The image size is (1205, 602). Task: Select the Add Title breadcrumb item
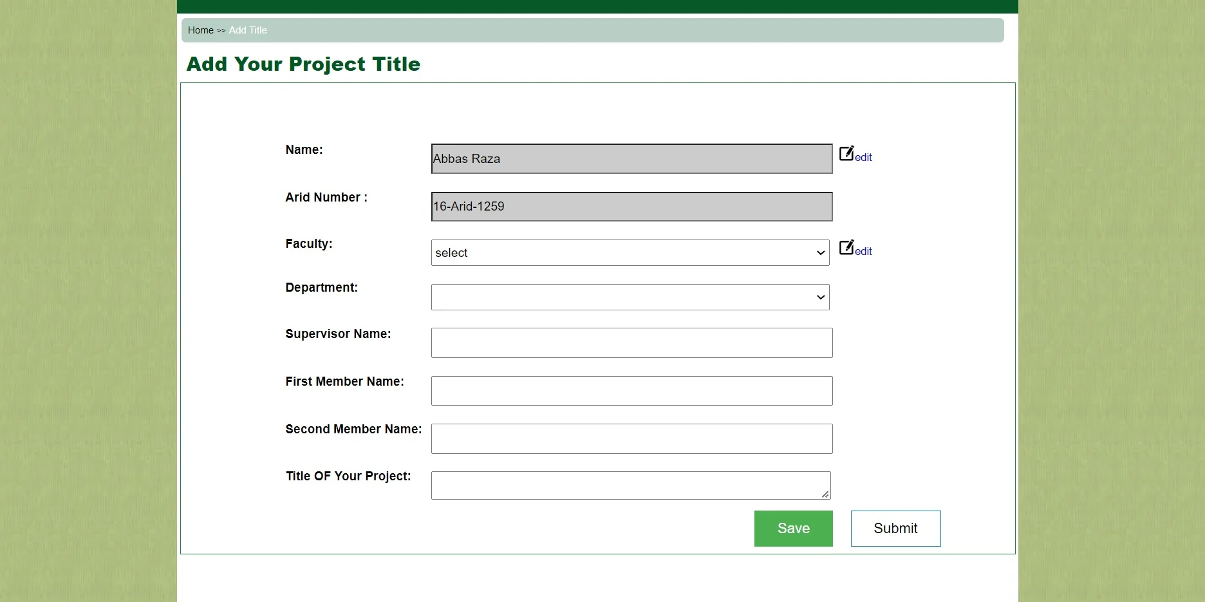(248, 30)
